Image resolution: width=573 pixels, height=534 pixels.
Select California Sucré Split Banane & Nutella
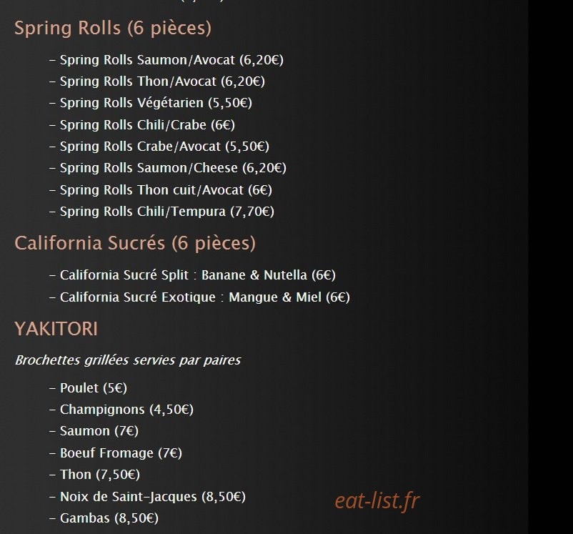coord(193,275)
